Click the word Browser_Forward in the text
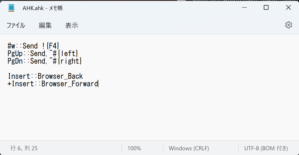The height and width of the screenshot is (155, 299). (69, 84)
